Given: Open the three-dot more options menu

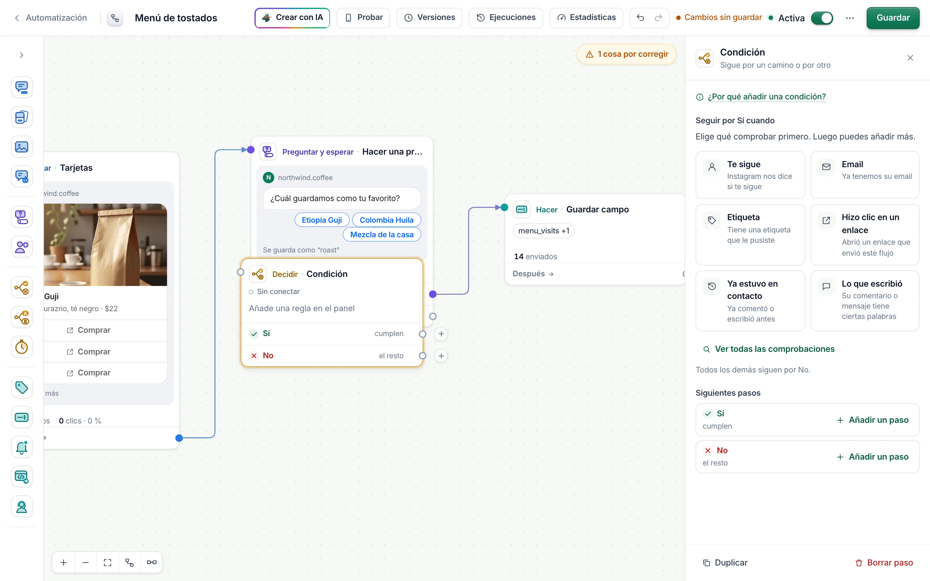Looking at the screenshot, I should pyautogui.click(x=850, y=18).
